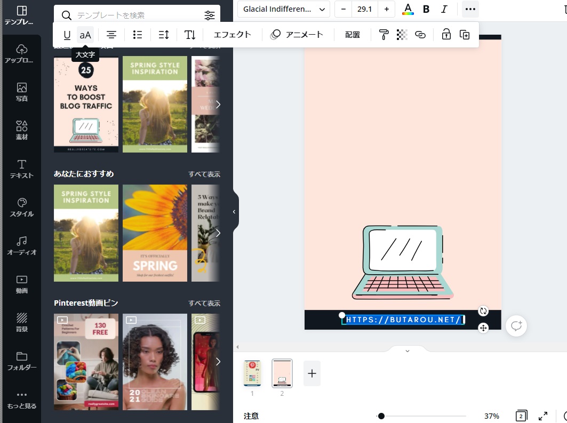This screenshot has height=423, width=567.
Task: Click the template search field
Action: tap(138, 15)
